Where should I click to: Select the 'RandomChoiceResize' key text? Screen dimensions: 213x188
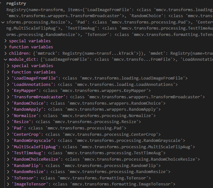coord(36,159)
